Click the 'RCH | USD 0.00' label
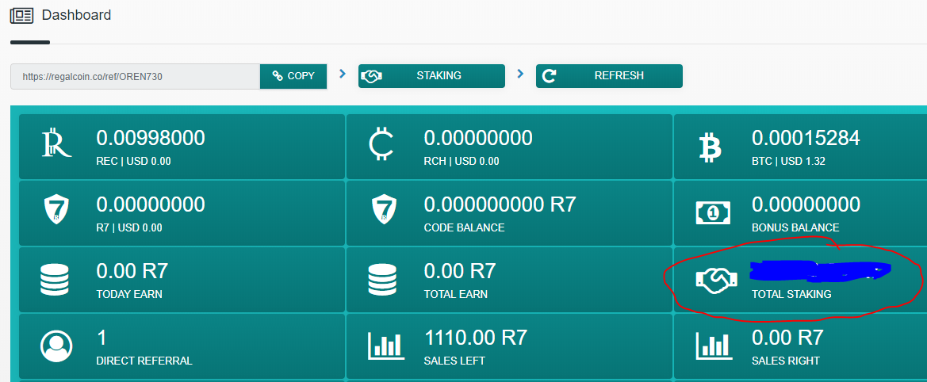The image size is (927, 382). 462,161
